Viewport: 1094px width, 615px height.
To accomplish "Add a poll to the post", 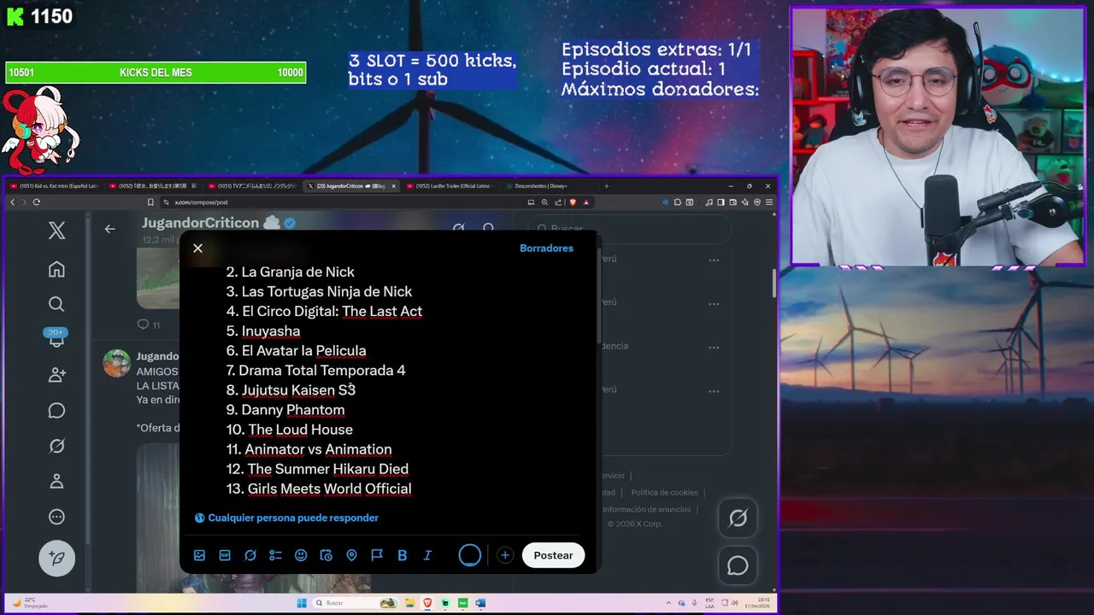I will click(275, 555).
